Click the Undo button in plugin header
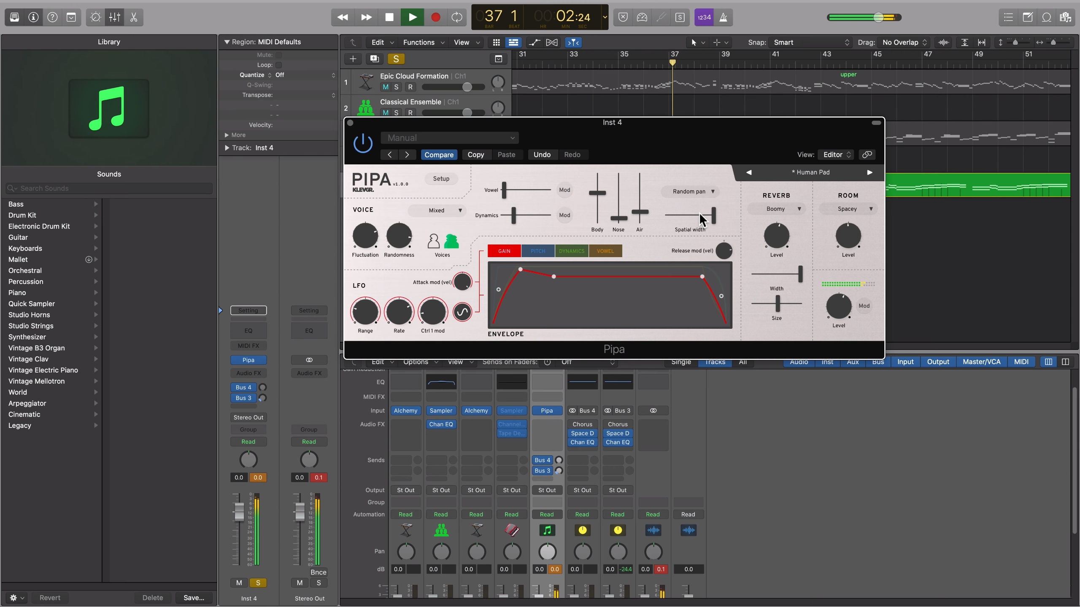The image size is (1080, 607). pos(542,155)
